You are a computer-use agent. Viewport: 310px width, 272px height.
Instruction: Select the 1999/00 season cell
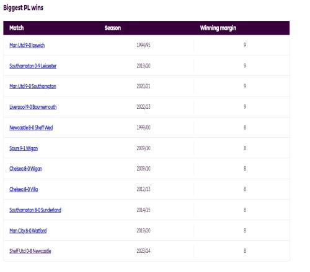(x=143, y=127)
